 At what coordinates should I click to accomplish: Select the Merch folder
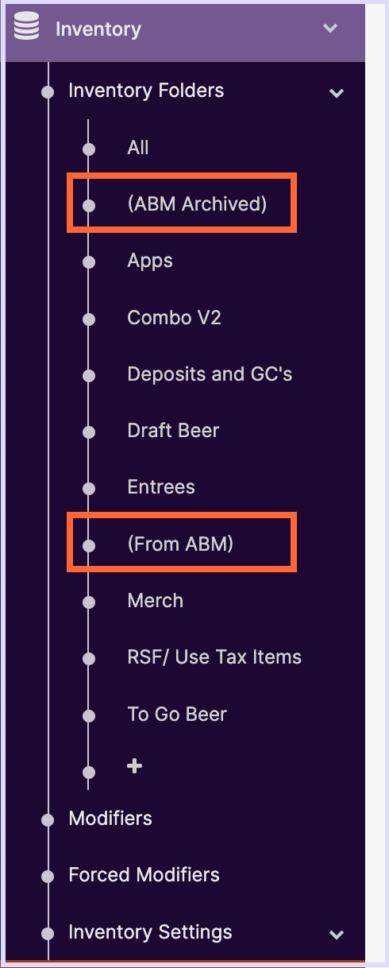pos(155,601)
